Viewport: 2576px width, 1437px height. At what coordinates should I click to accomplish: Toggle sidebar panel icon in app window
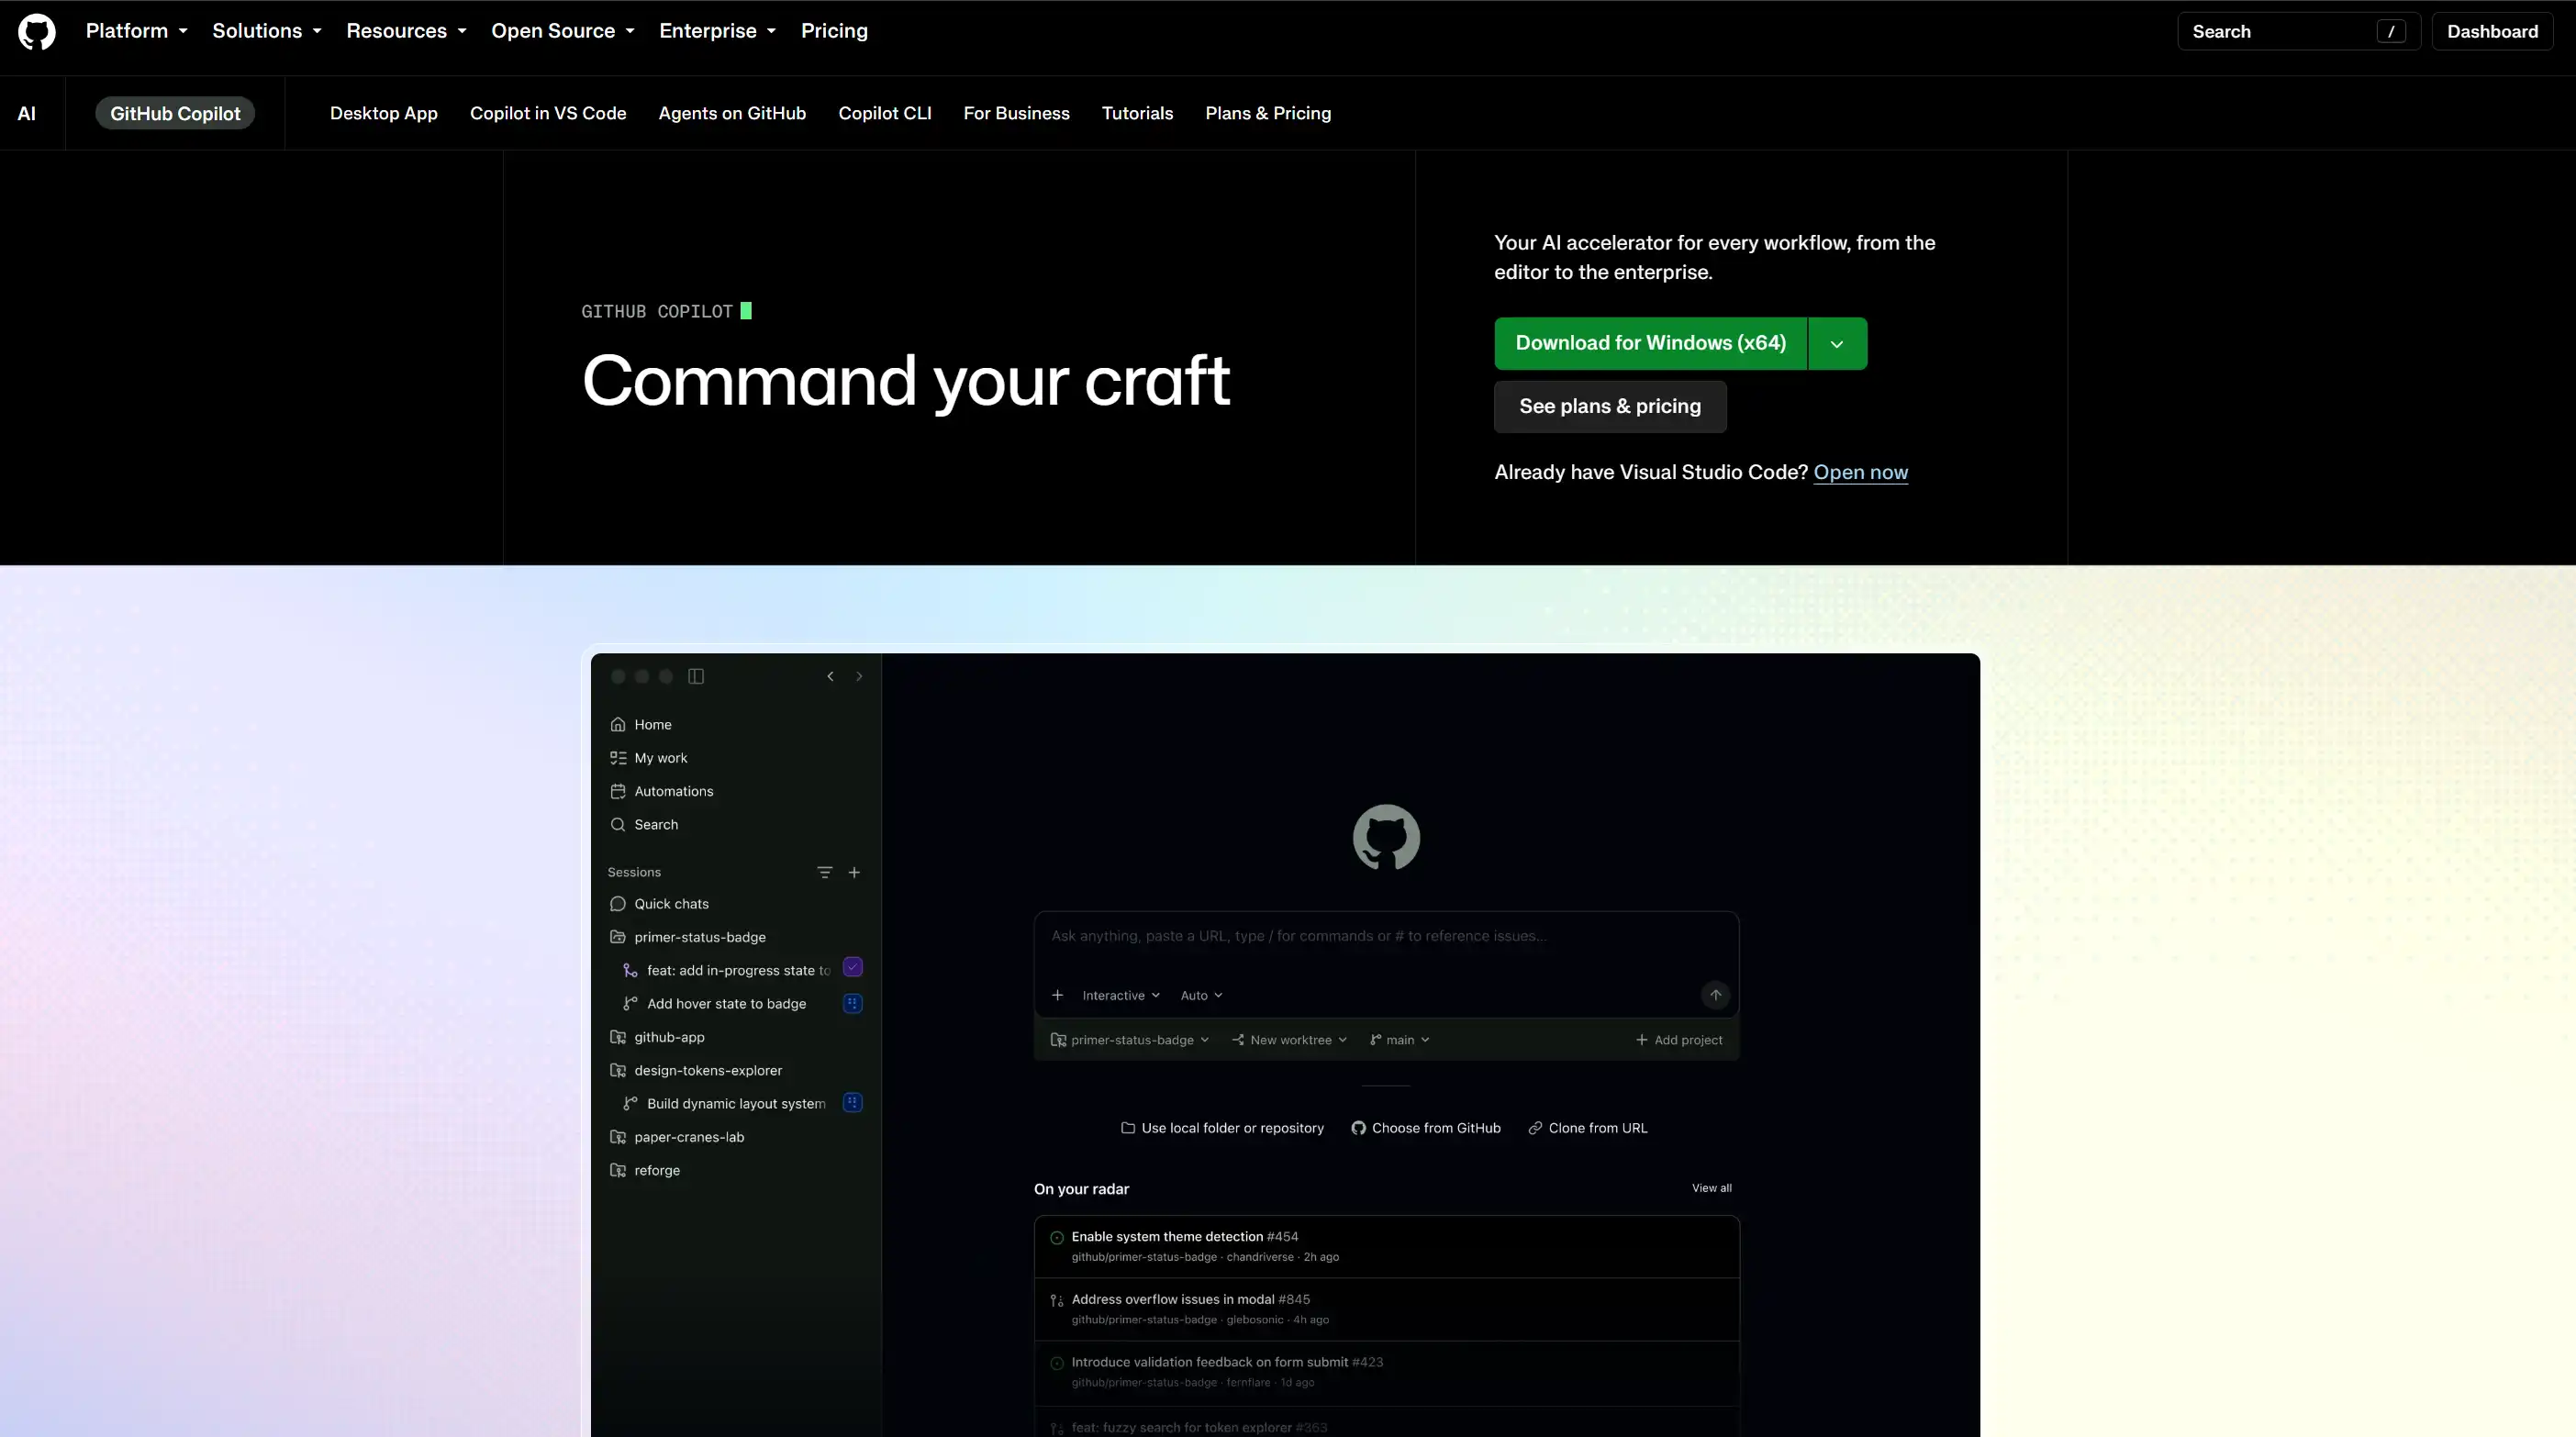(696, 676)
